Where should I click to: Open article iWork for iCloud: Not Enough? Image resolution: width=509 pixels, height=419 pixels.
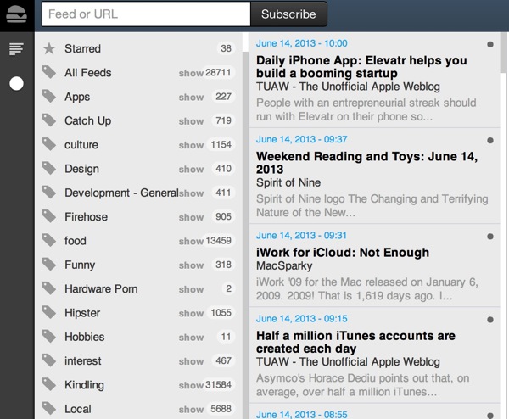point(343,253)
